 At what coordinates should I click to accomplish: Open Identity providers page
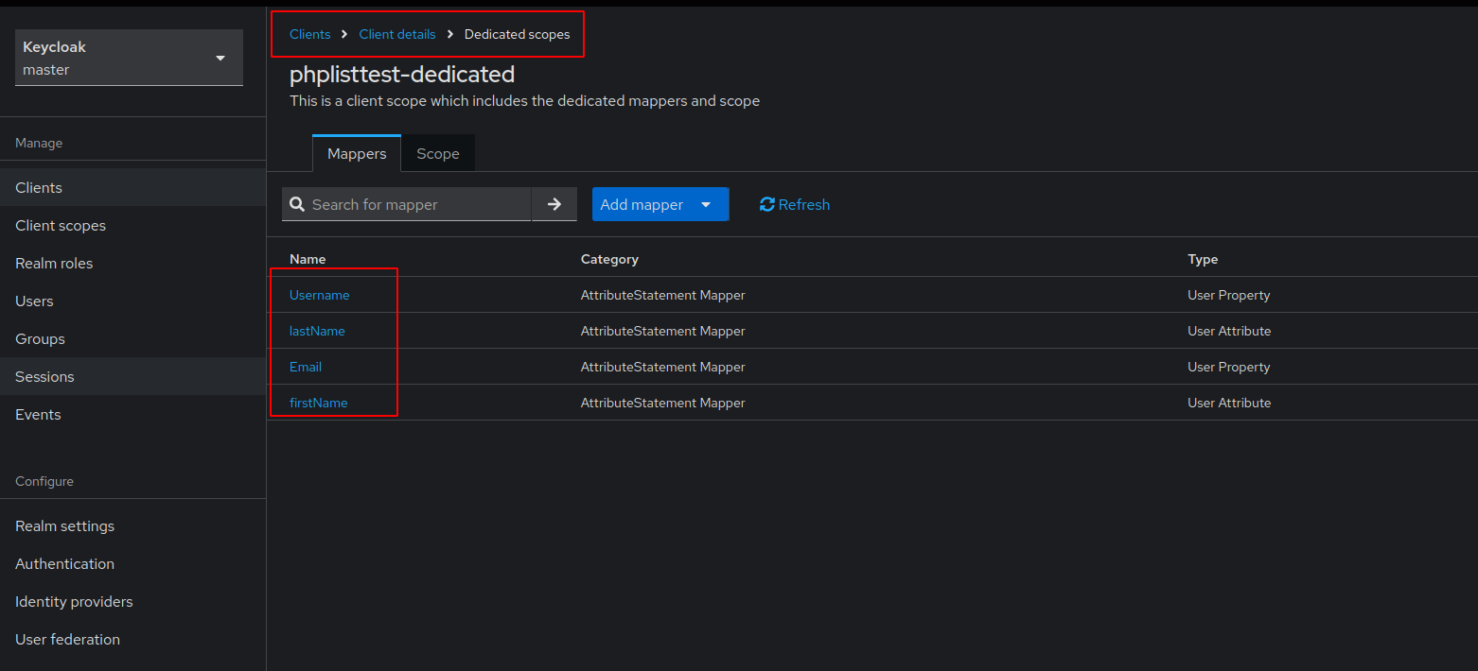(x=132, y=601)
